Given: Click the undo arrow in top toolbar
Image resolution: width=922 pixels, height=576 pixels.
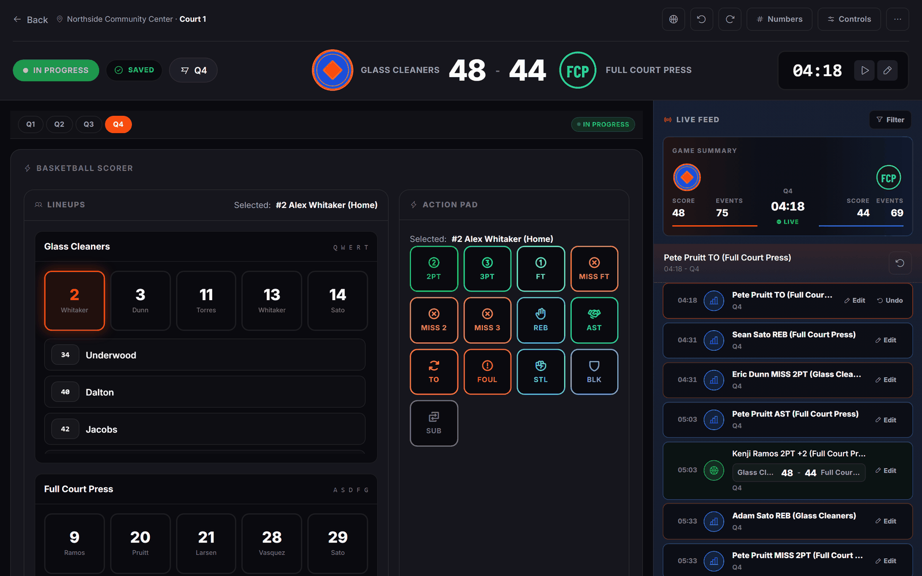Looking at the screenshot, I should pos(701,19).
